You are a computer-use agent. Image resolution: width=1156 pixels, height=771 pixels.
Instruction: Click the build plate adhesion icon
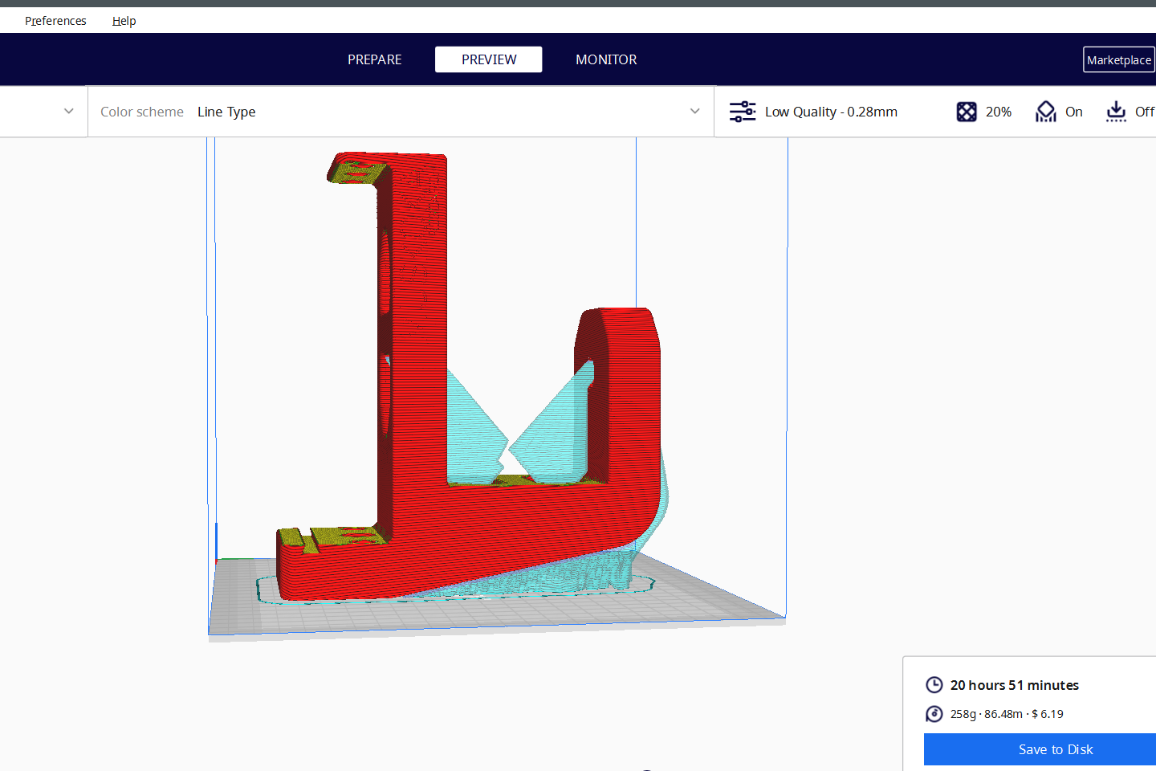point(1116,112)
